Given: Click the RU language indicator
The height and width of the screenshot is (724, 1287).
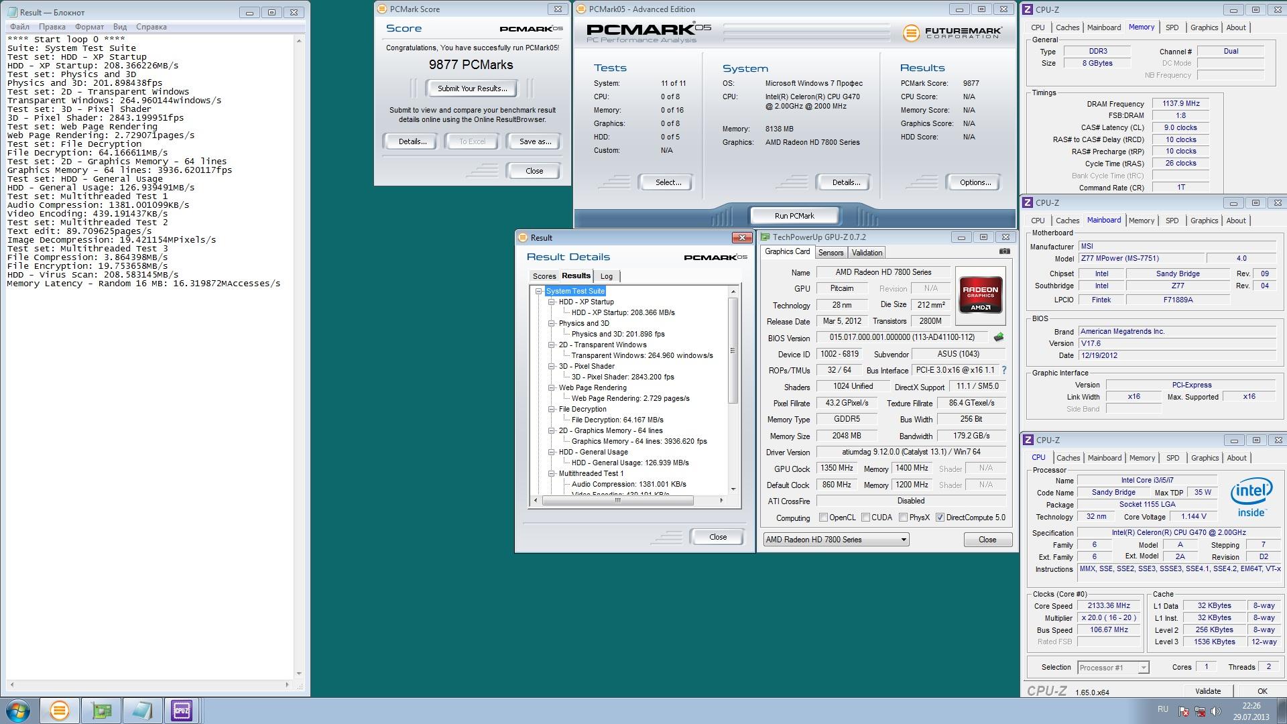Looking at the screenshot, I should coord(1162,709).
